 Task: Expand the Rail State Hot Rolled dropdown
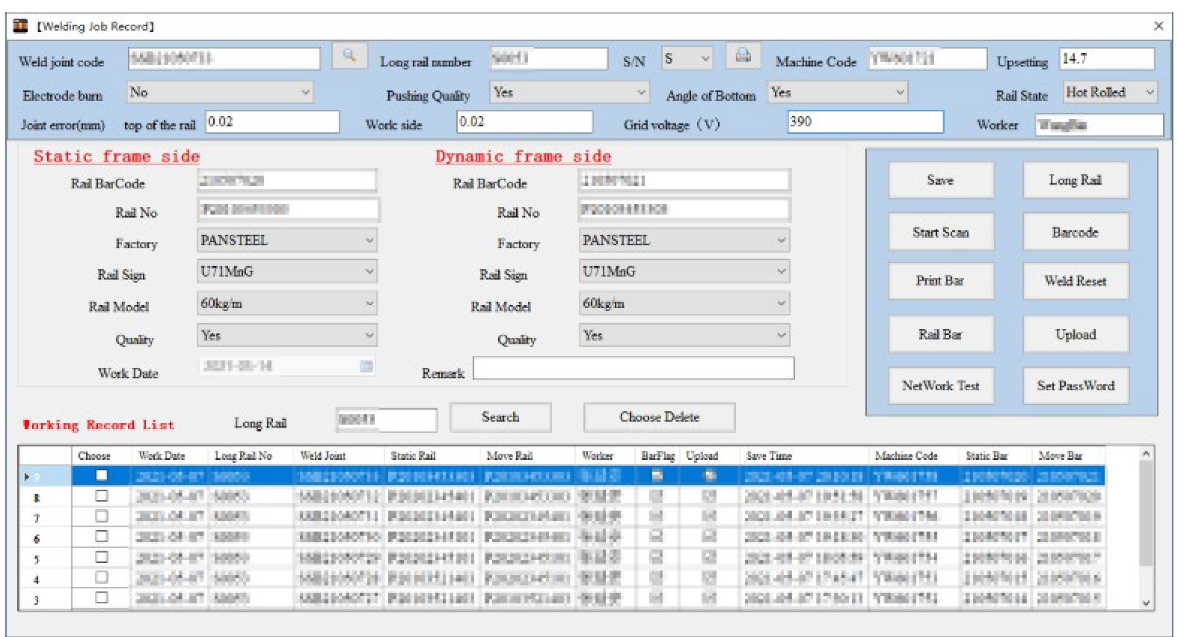(1149, 93)
